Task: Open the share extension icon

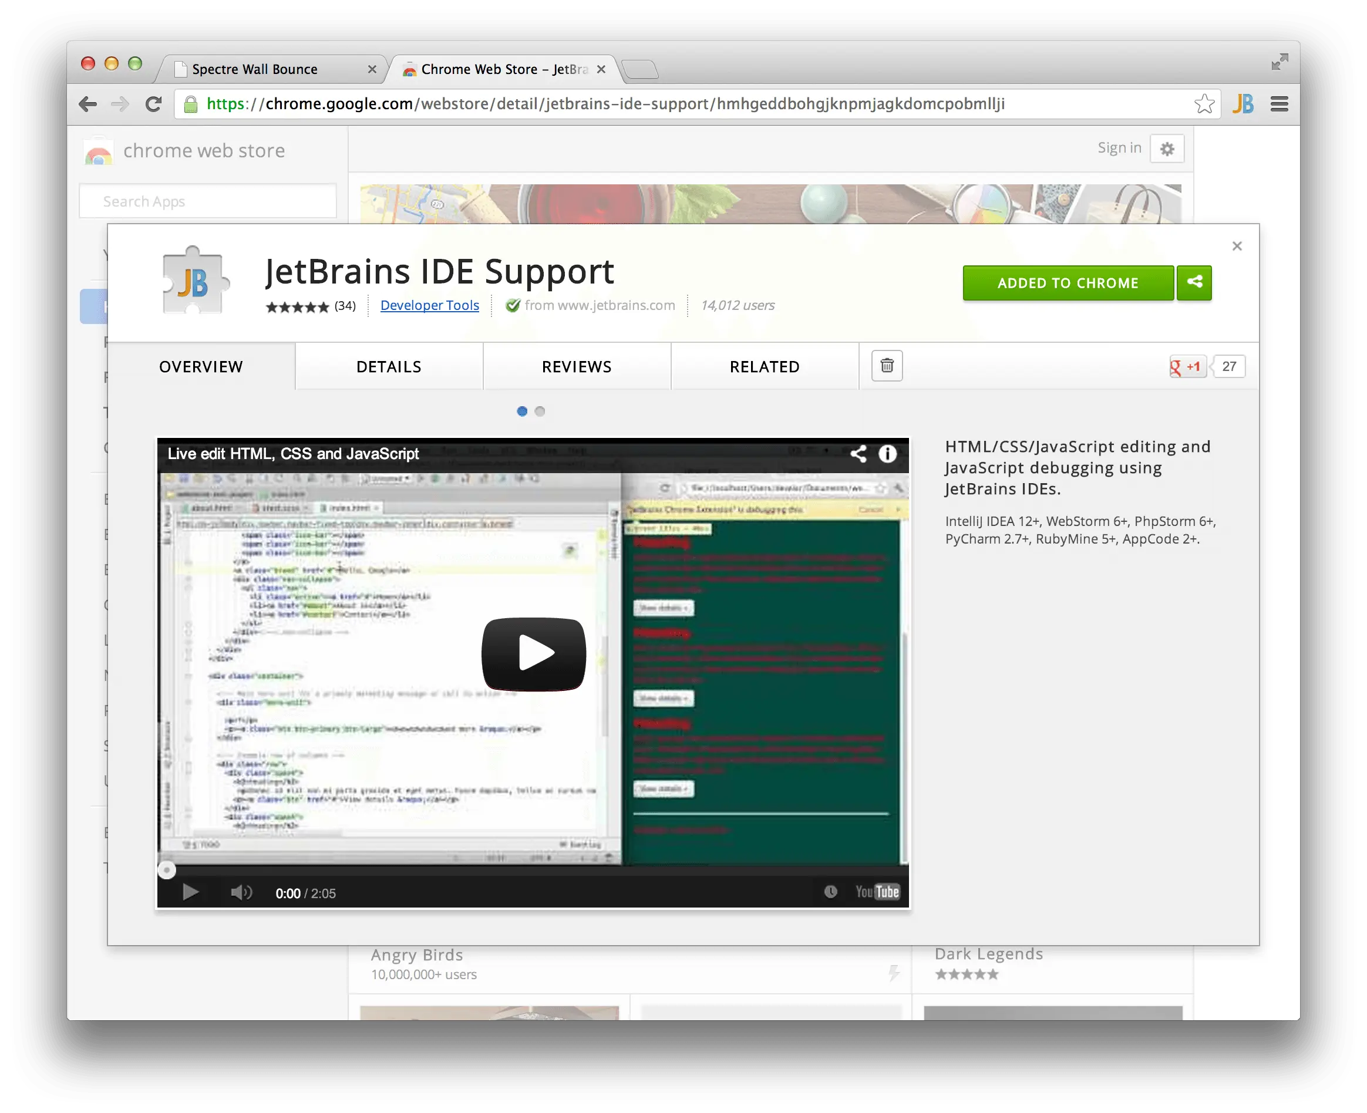Action: coord(1194,283)
